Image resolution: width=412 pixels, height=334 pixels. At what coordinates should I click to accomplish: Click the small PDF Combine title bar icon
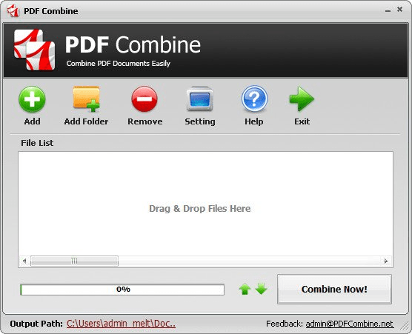pos(13,11)
